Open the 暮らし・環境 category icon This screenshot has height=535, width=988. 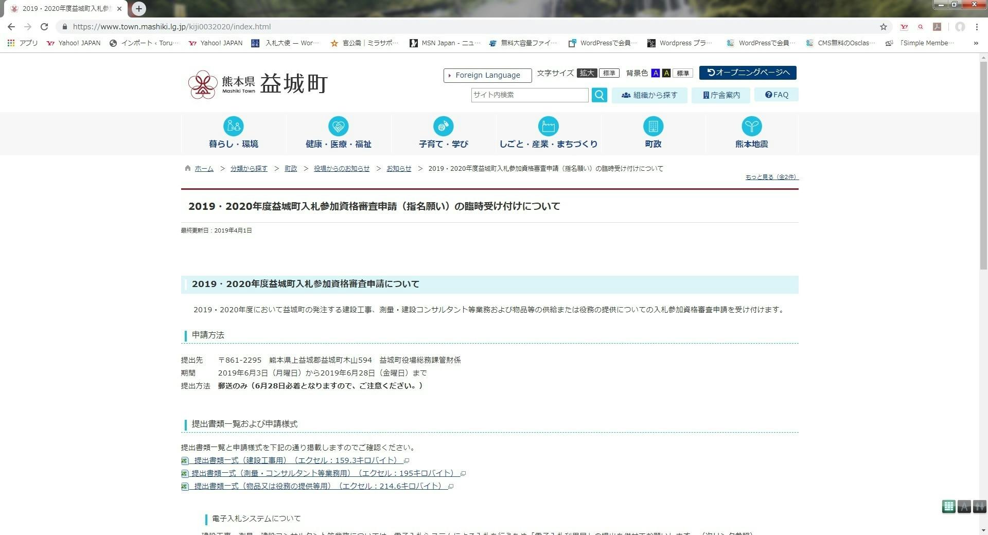coord(233,127)
